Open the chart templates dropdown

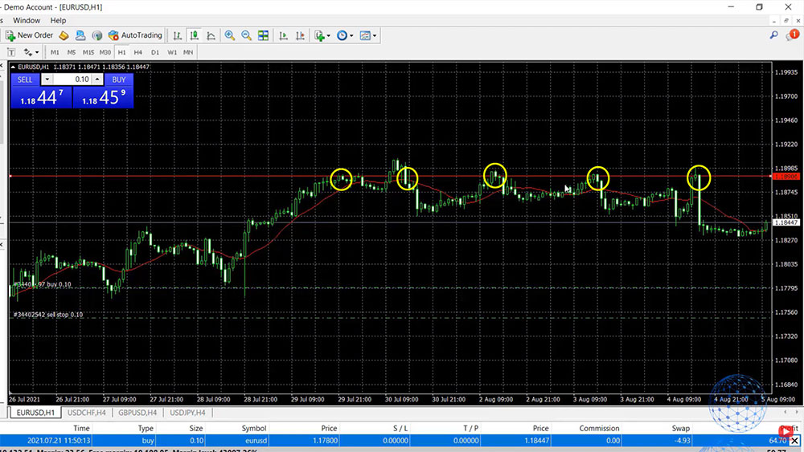368,35
